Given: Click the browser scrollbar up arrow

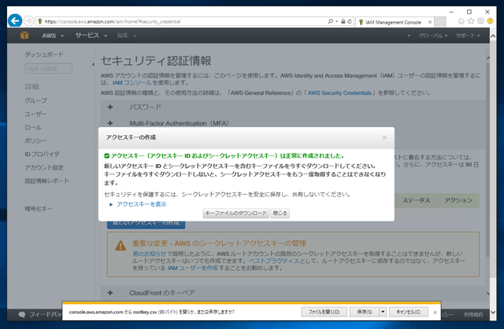Looking at the screenshot, I should (x=493, y=36).
